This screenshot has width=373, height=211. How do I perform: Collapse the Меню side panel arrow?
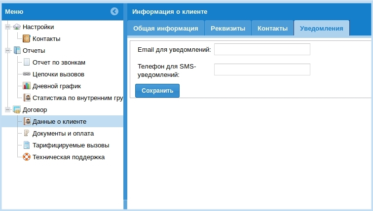tap(114, 11)
